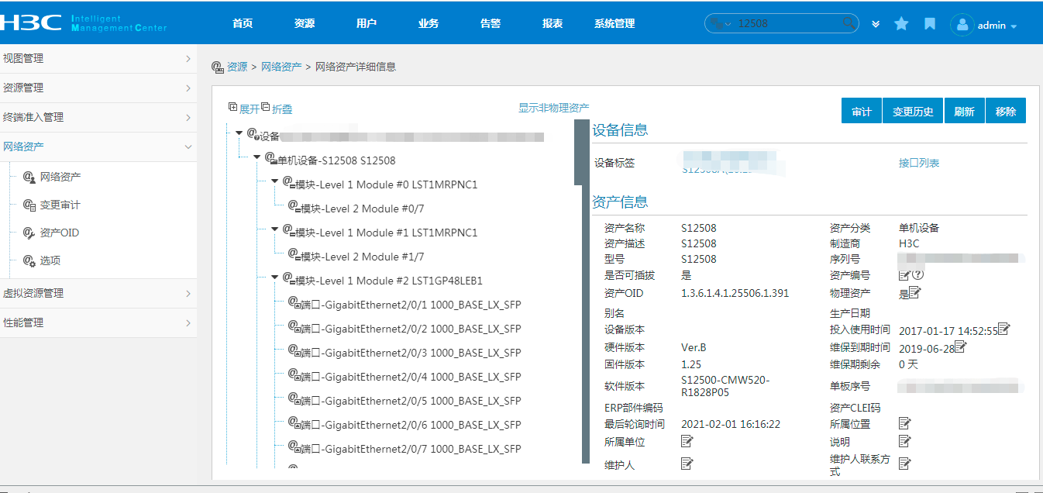This screenshot has width=1043, height=493.
Task: Click the bookmark icon in the header
Action: [x=930, y=24]
